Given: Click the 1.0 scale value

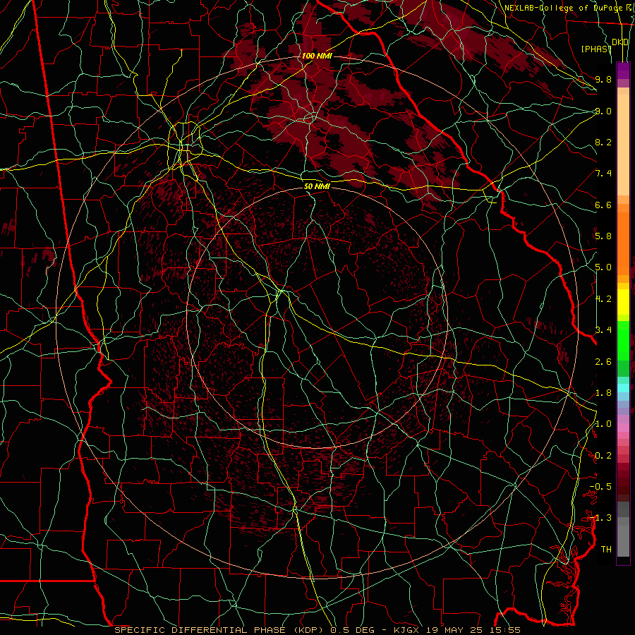Looking at the screenshot, I should pos(603,424).
